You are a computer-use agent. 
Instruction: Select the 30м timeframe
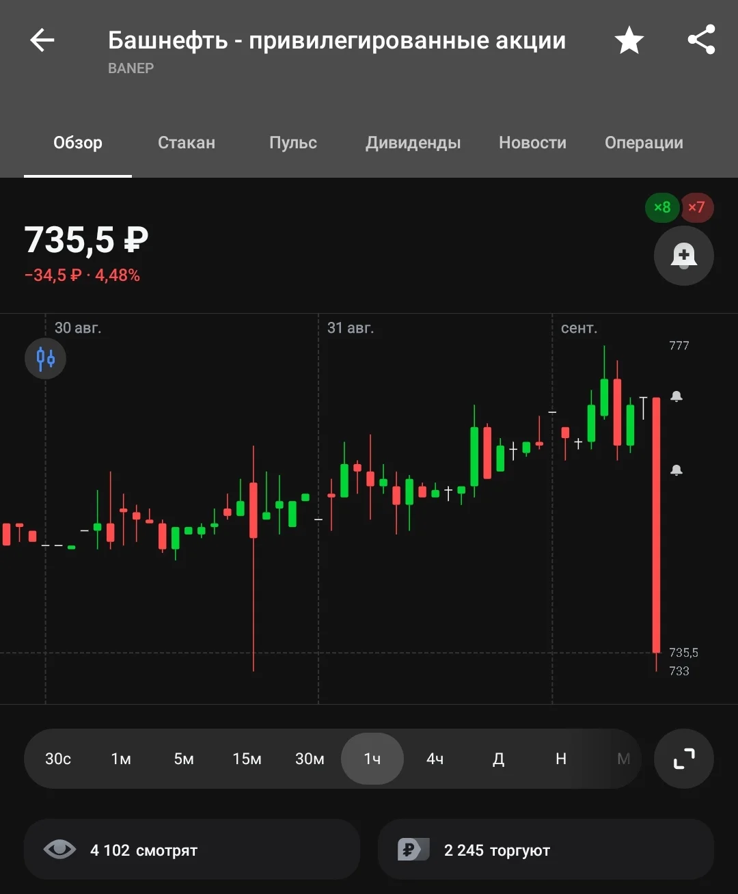pyautogui.click(x=310, y=759)
